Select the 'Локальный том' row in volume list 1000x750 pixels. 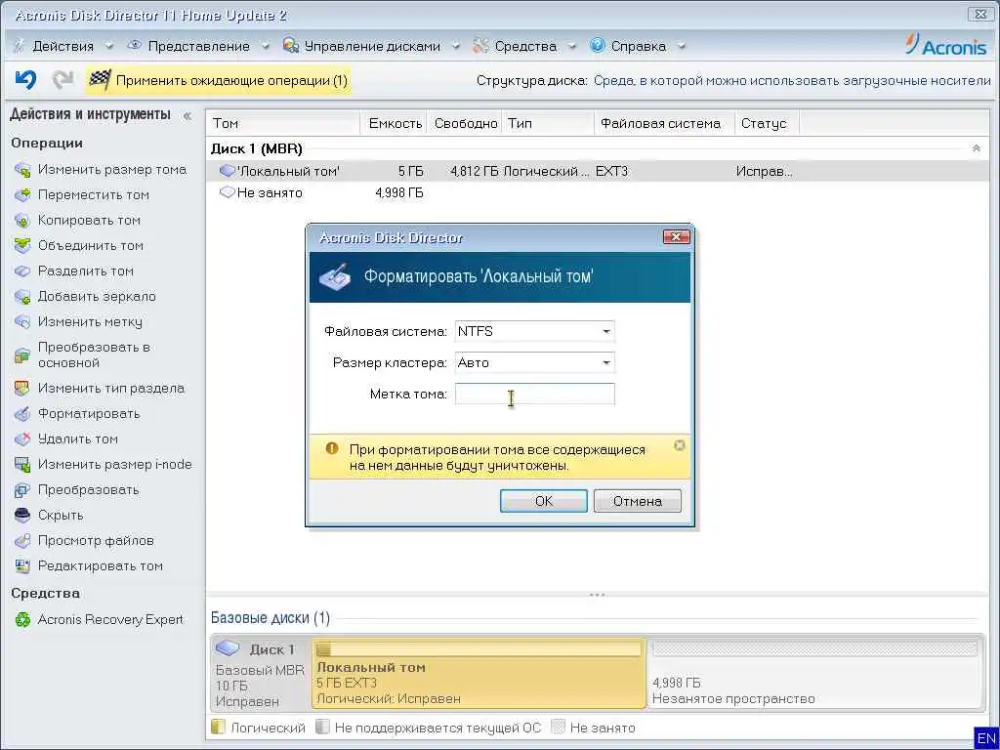point(599,171)
